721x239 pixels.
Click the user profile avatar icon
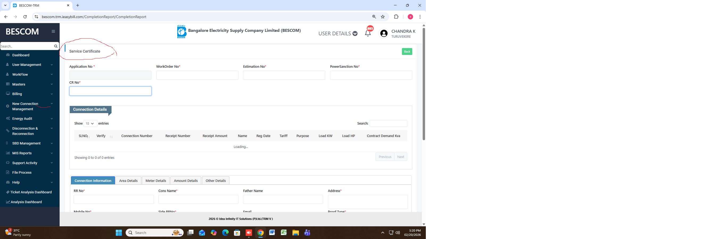tap(384, 33)
